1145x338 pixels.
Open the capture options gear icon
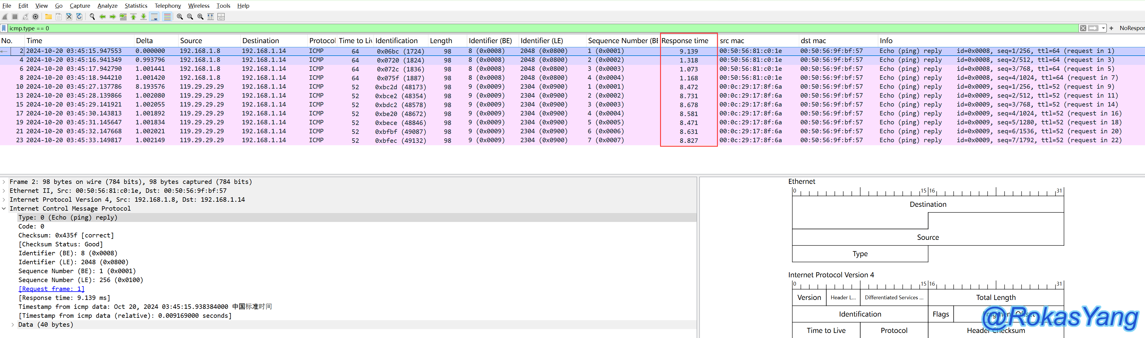click(x=35, y=17)
